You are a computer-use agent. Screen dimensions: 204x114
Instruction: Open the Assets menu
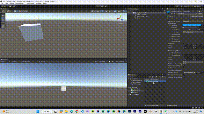(11, 3)
